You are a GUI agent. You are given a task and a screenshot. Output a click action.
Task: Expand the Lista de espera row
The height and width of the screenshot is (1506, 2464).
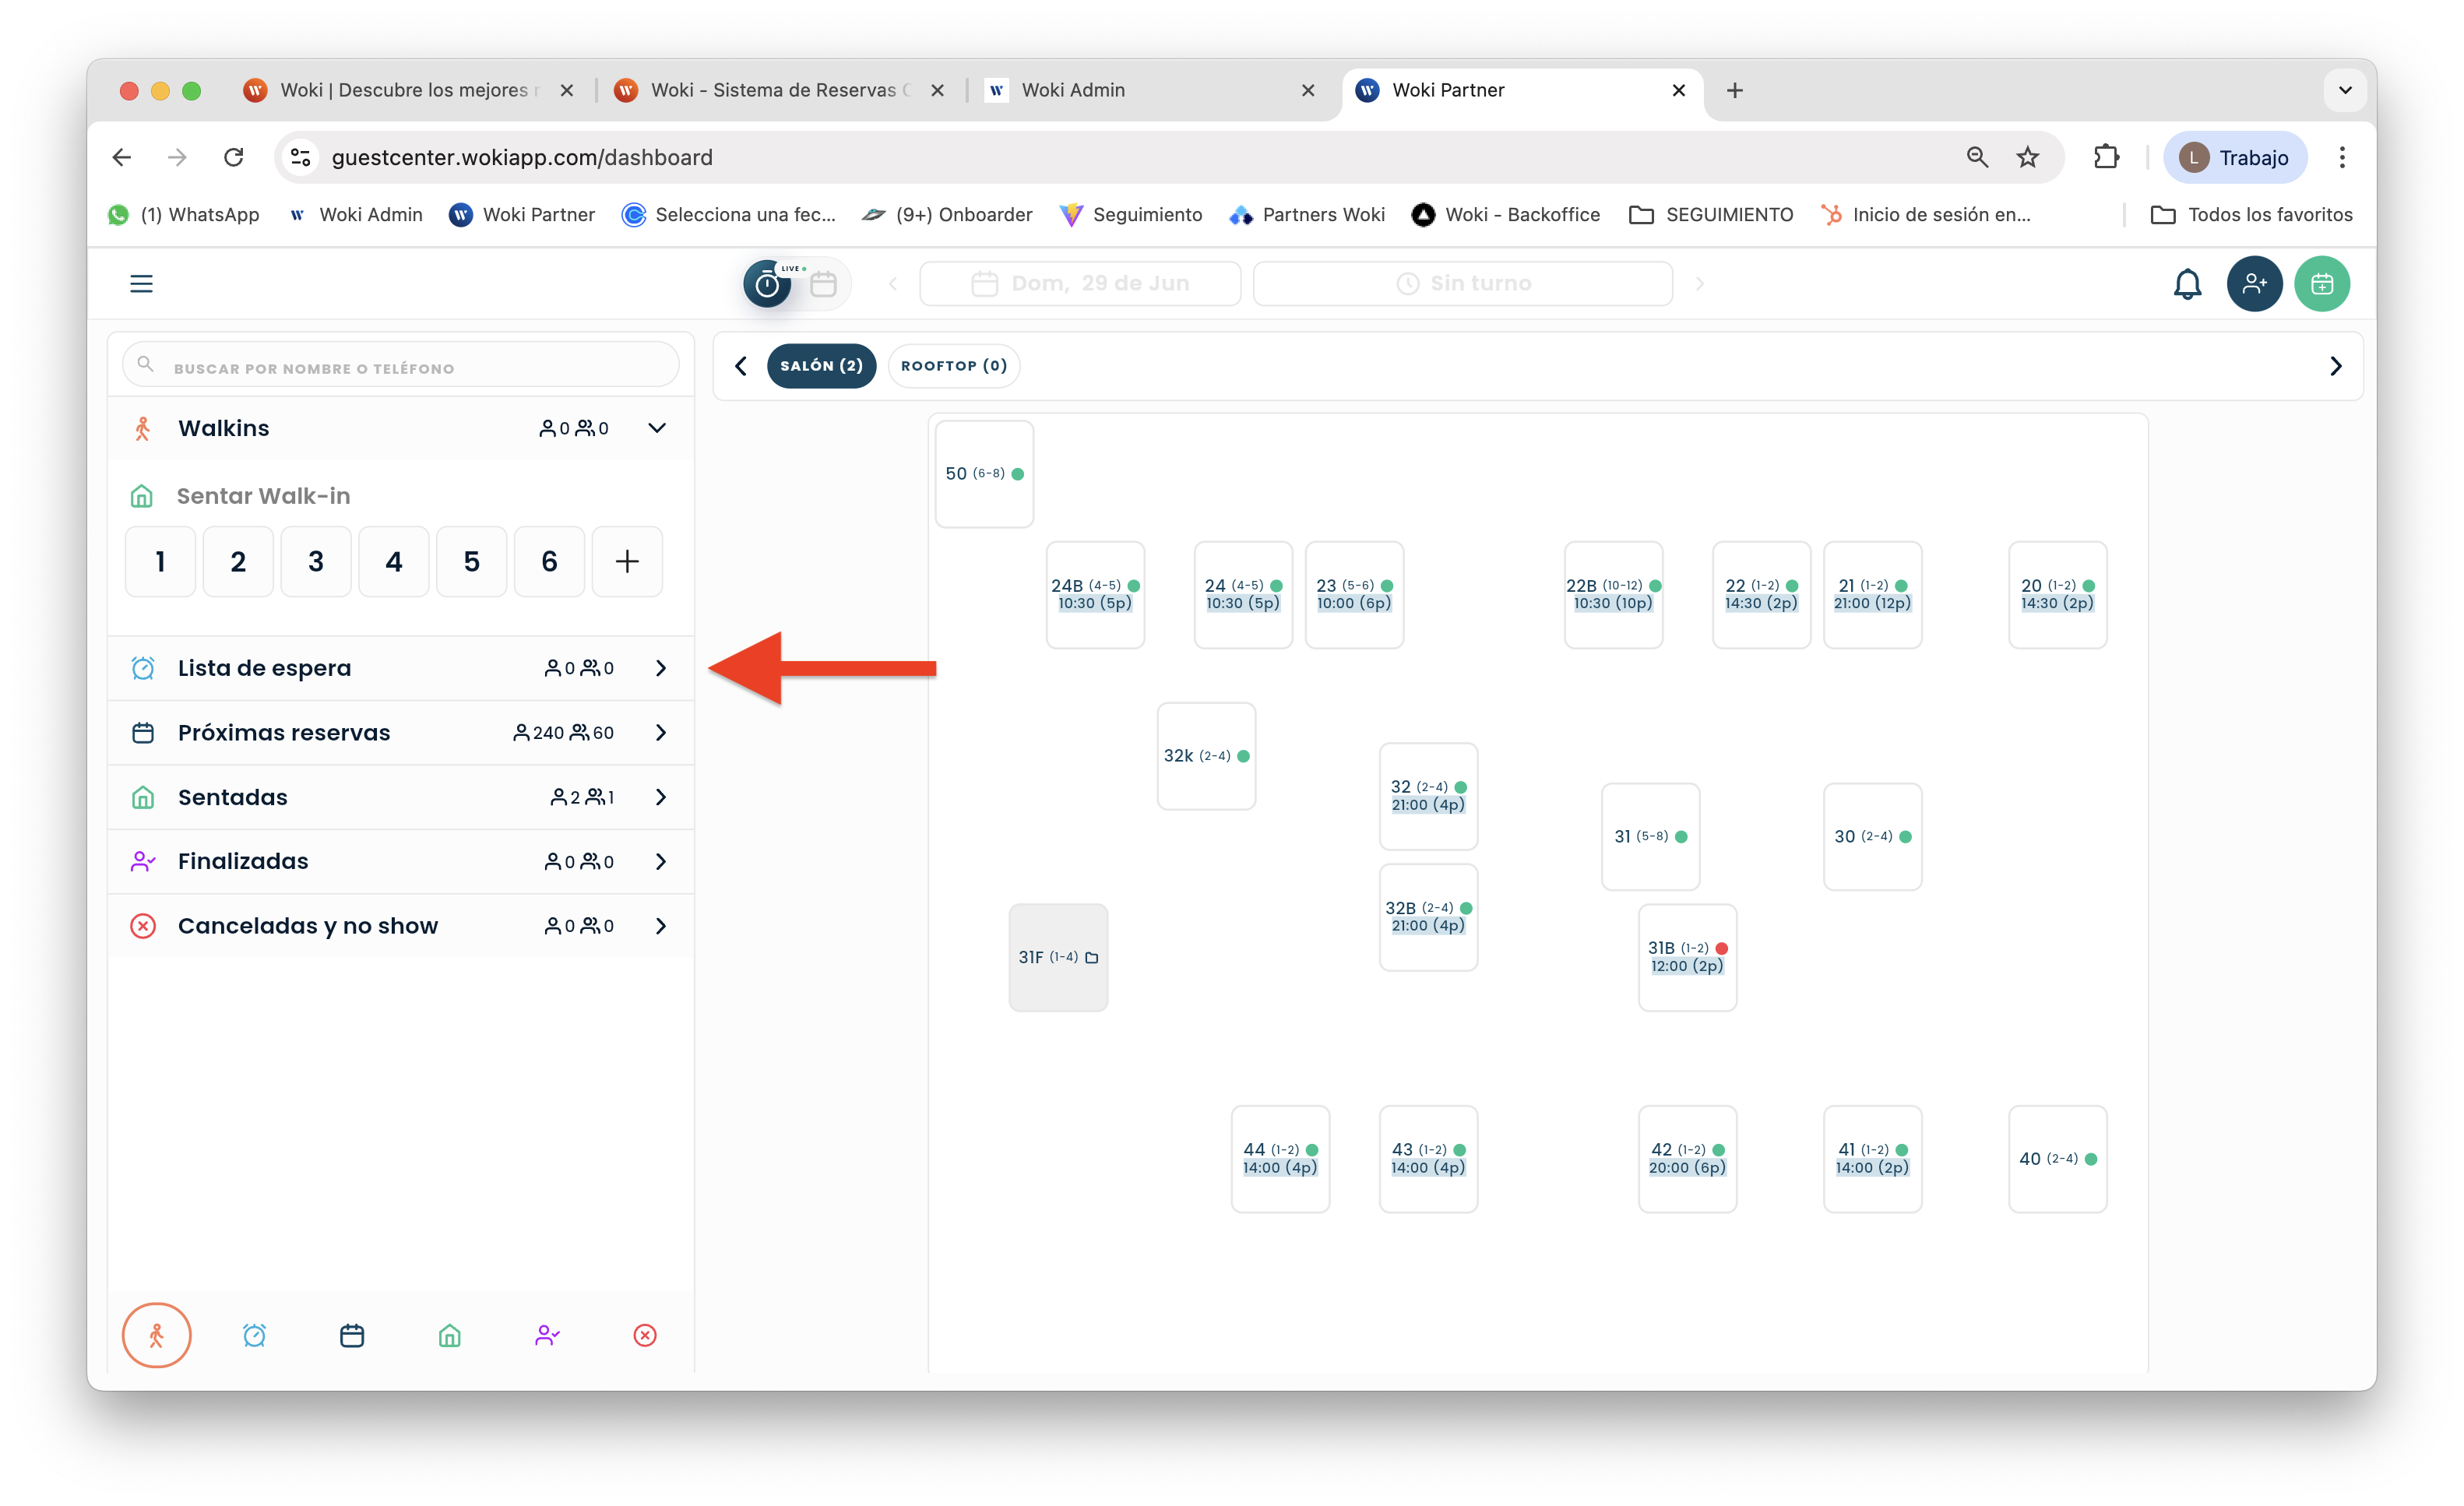(660, 668)
